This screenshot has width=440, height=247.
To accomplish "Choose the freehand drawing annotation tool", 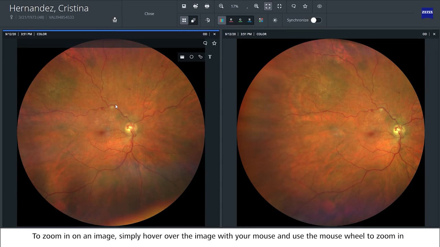I will click(x=200, y=57).
